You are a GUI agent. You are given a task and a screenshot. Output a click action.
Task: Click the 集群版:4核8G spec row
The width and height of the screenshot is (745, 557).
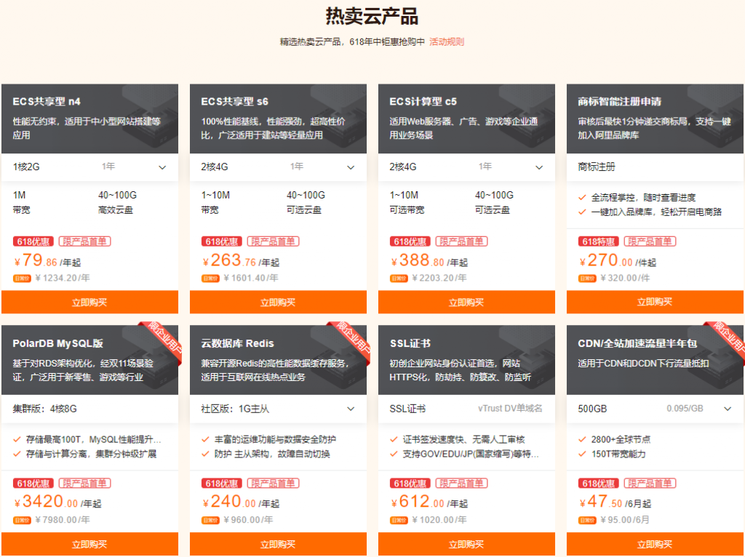tap(89, 409)
